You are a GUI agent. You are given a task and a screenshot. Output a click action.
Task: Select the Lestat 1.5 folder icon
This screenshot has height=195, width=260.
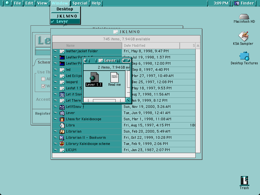coord(62,88)
